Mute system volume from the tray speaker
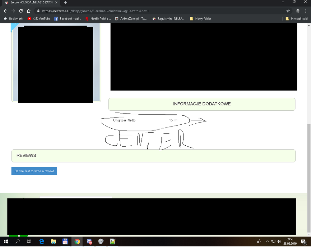 pos(279,241)
